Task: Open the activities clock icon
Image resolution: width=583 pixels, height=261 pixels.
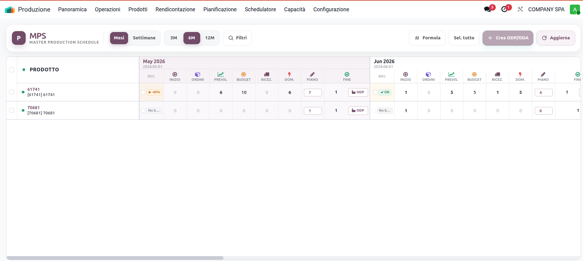Action: tap(504, 9)
